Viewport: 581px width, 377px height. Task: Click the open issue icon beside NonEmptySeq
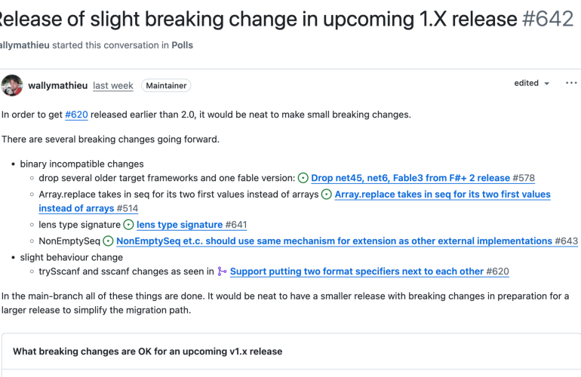pyautogui.click(x=109, y=241)
